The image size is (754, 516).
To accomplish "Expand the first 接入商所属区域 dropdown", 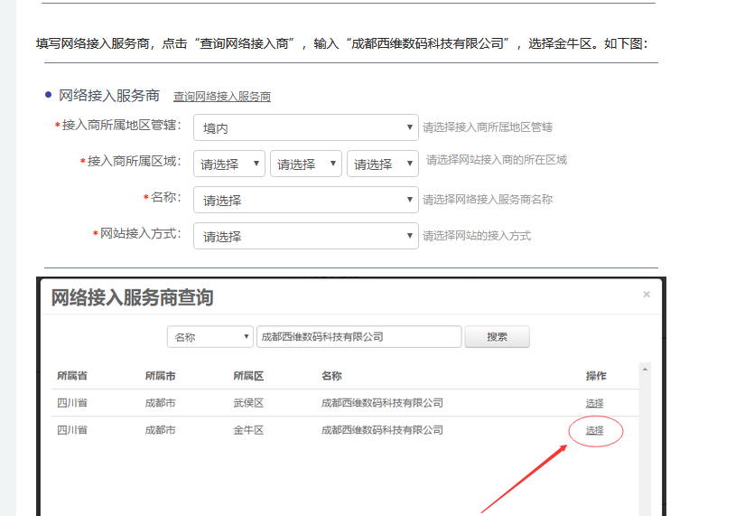I will click(229, 164).
